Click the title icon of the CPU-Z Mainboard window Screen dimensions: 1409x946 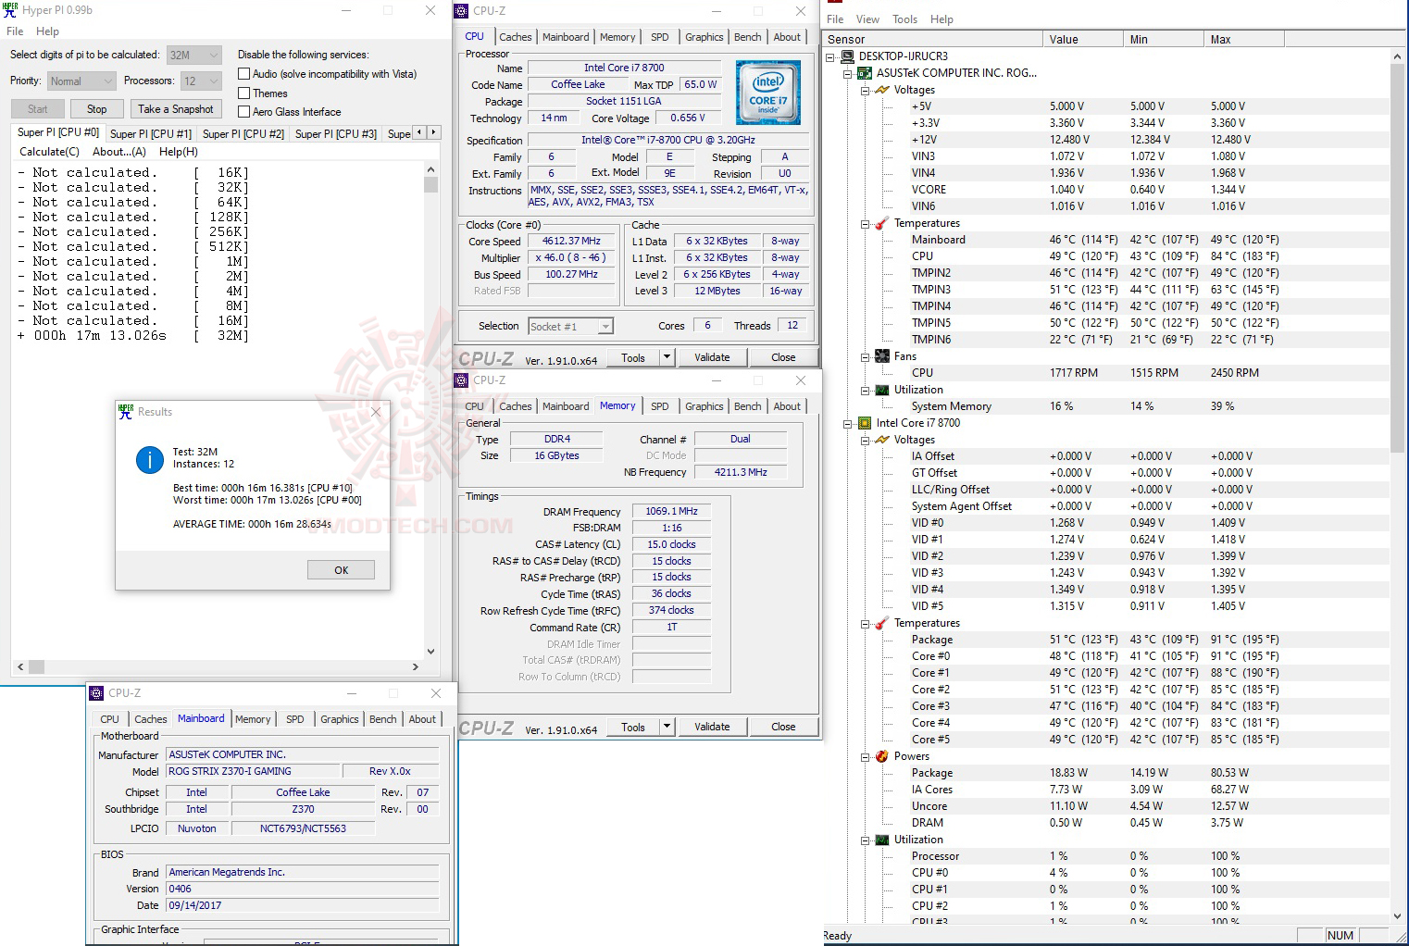[x=96, y=693]
